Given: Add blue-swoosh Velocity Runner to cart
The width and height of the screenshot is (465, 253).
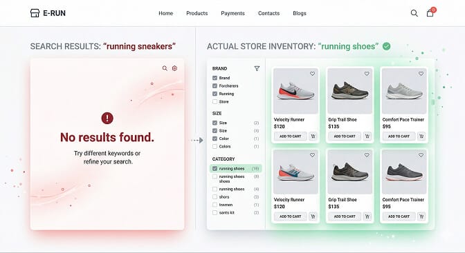Looking at the screenshot, I should click(x=291, y=216).
